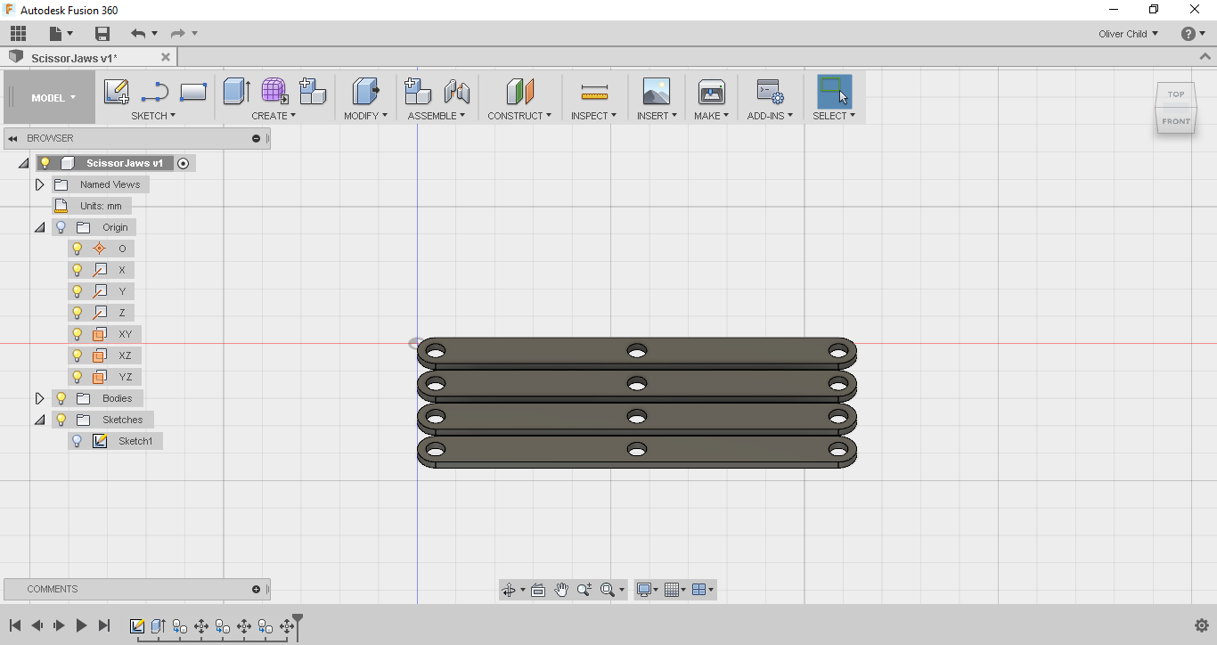Redo the last undone action

(178, 34)
